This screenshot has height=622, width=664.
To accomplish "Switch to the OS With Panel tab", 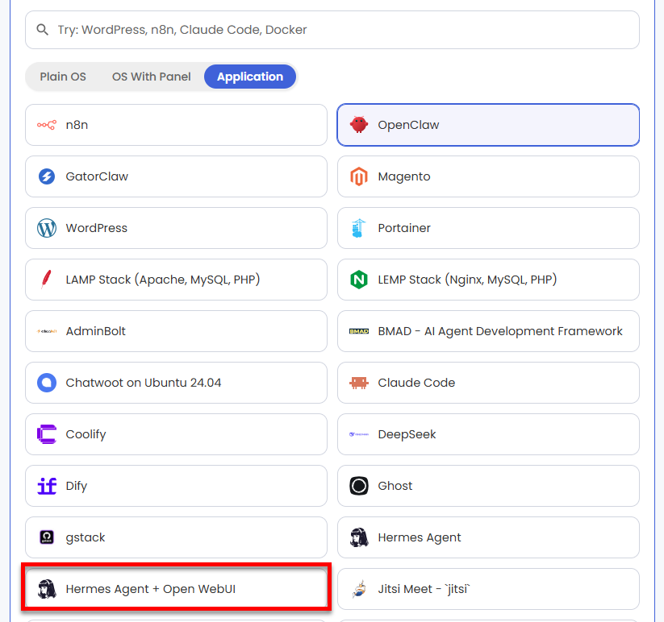I will [151, 77].
